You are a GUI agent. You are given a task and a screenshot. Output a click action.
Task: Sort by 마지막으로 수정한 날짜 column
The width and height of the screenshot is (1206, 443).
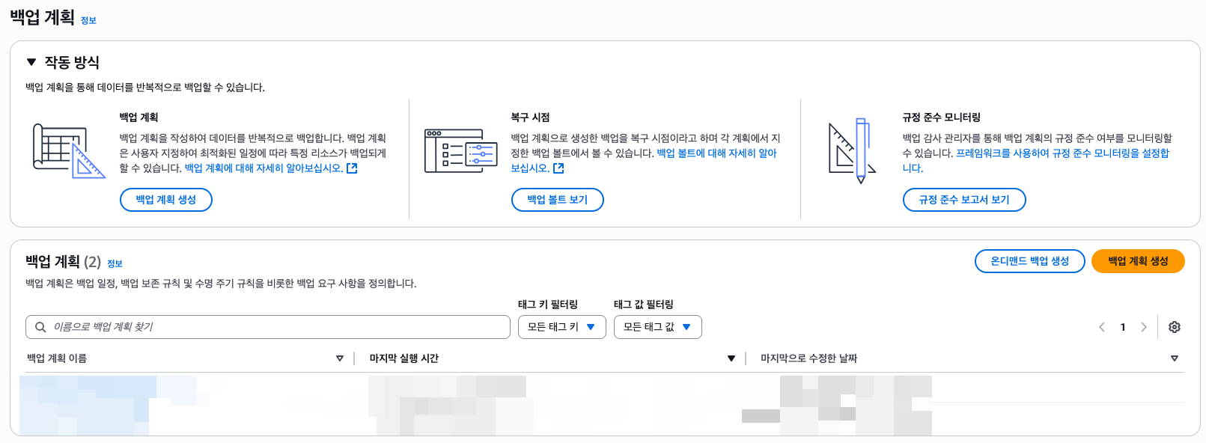coord(1174,358)
